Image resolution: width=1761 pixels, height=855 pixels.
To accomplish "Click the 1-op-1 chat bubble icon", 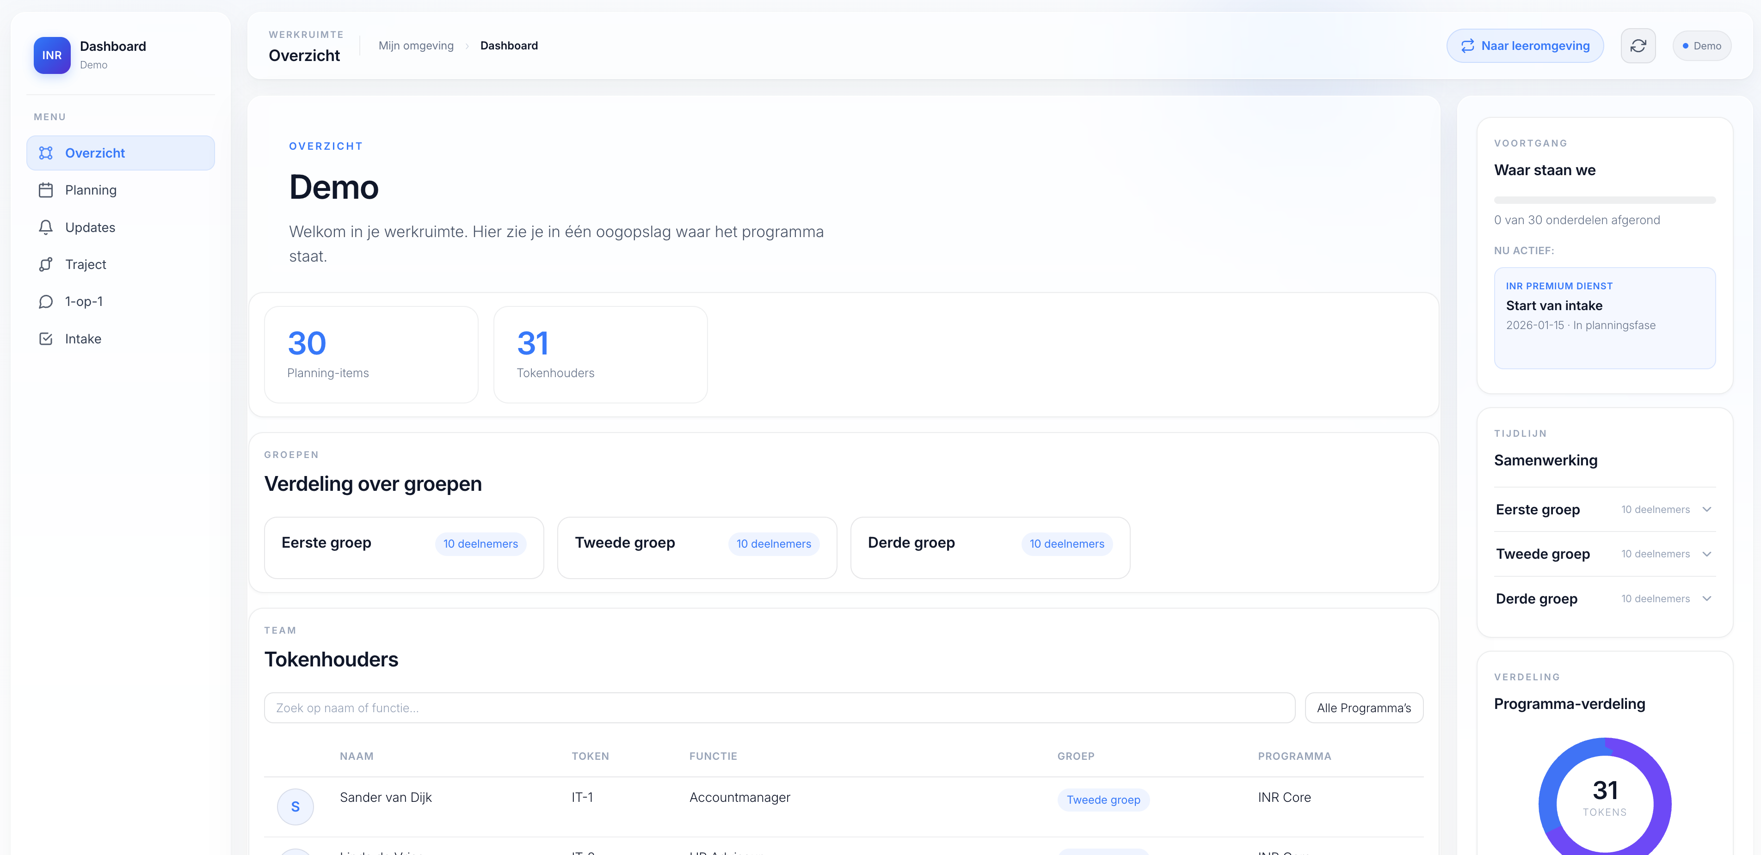I will click(x=46, y=301).
